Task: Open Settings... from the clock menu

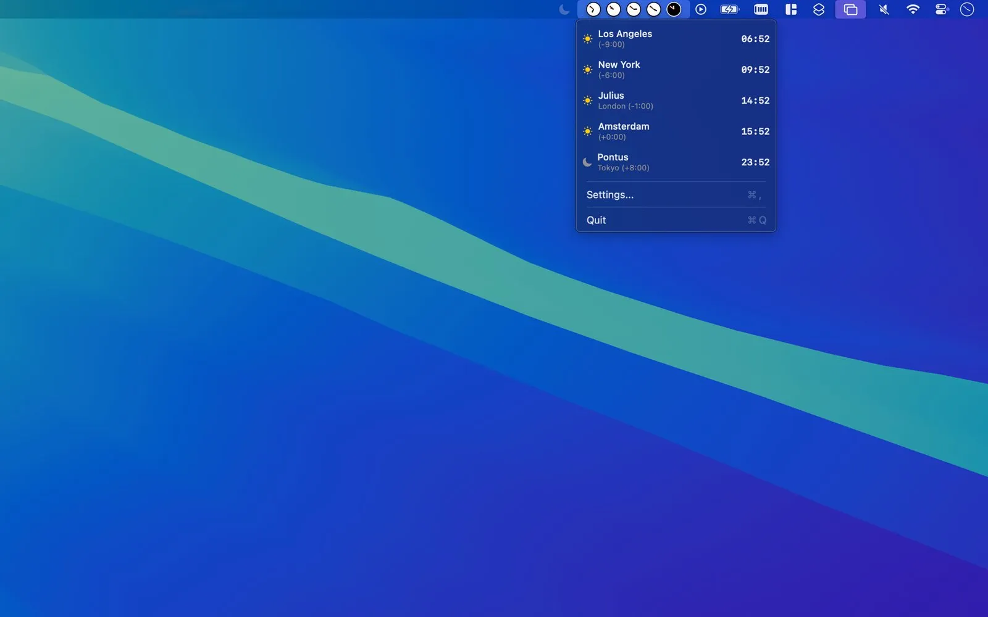Action: 676,195
